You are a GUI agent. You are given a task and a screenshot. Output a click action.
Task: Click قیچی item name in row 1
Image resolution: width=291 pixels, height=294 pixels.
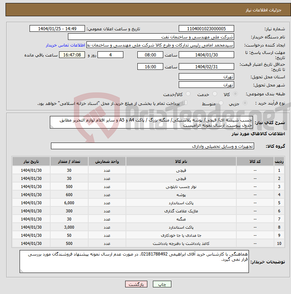[x=181, y=170]
